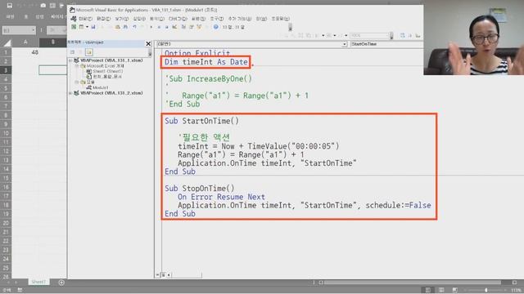The height and width of the screenshot is (294, 524).
Task: Click the Reset stop toolbar icon
Action: pos(167,27)
